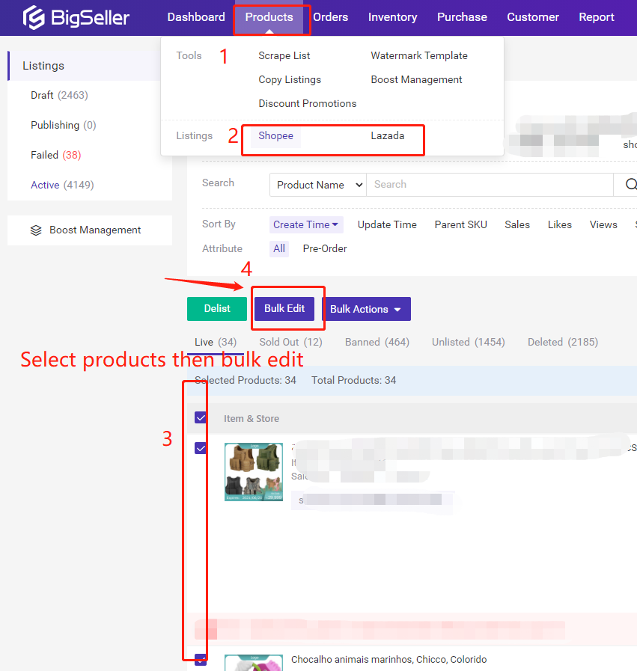This screenshot has height=671, width=637.
Task: Open the Inventory menu
Action: click(392, 17)
